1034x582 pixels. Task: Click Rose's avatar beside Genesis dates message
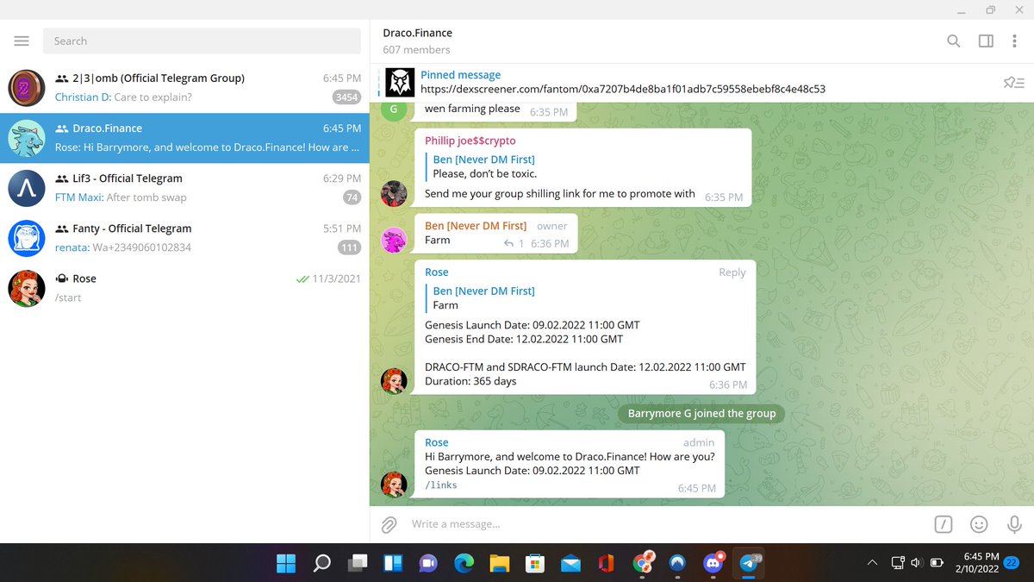click(x=394, y=381)
